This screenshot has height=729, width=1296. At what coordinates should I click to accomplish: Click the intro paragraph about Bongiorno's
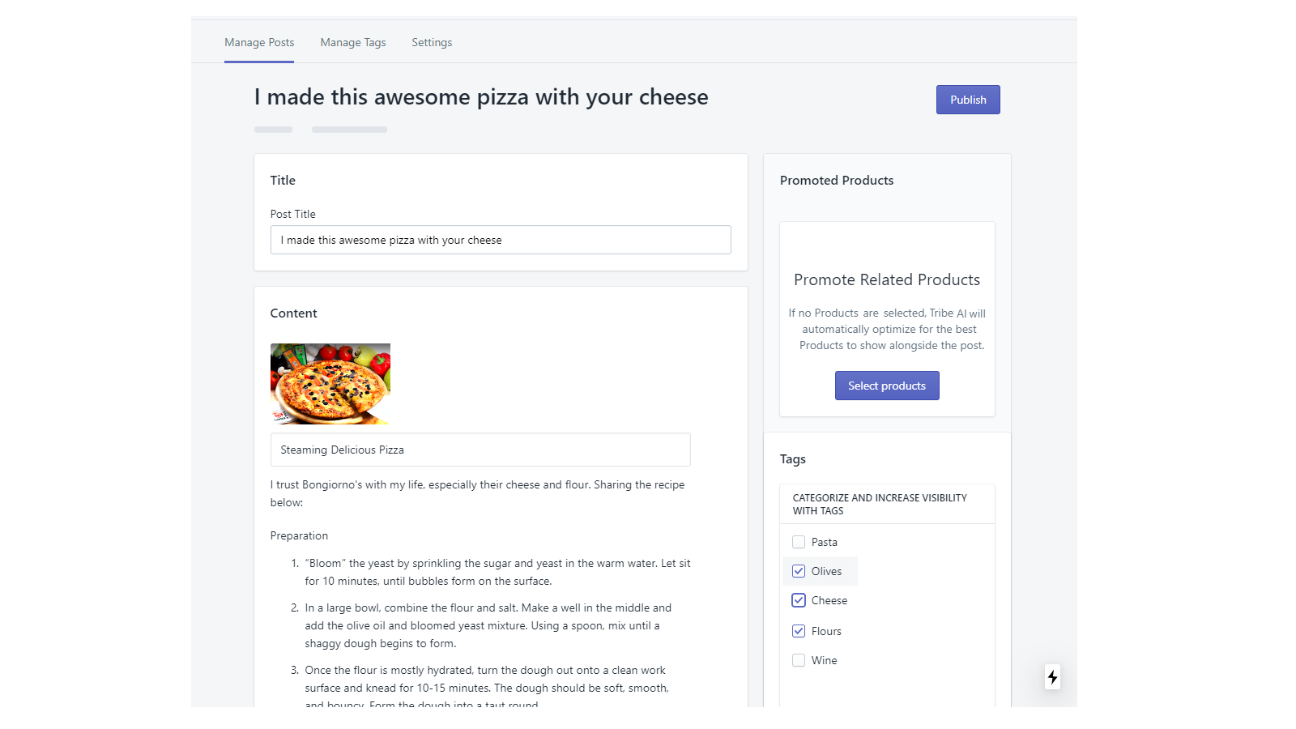tap(477, 493)
